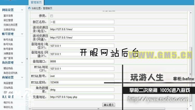Screen dimensions: 195x110
Task: Open 商品管理 in the sidebar
Action: (8, 83)
